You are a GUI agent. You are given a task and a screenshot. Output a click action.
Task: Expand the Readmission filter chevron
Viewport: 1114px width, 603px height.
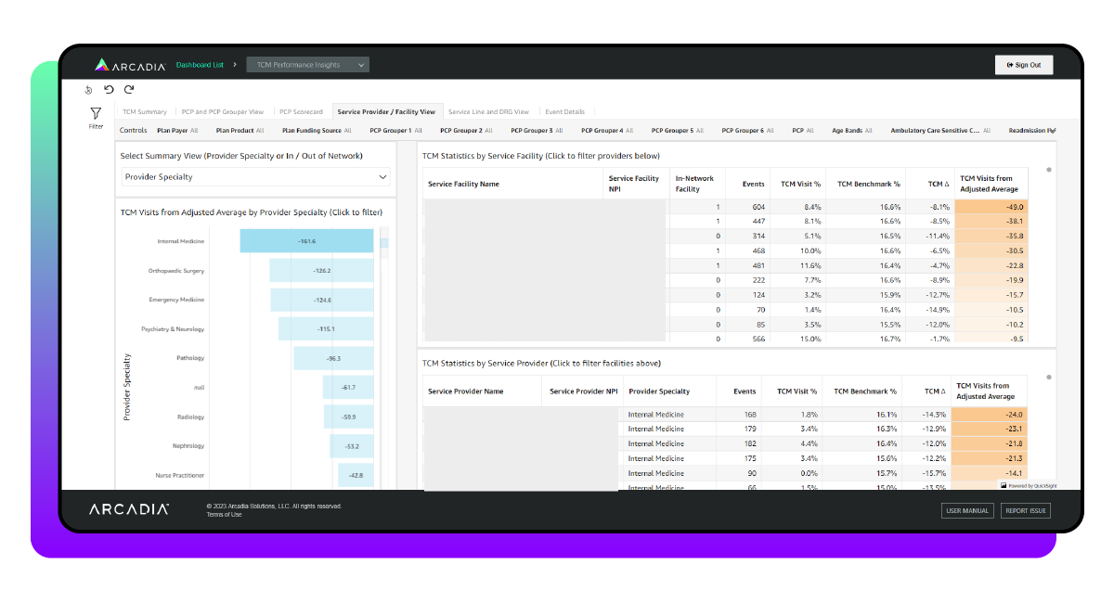(x=1055, y=131)
